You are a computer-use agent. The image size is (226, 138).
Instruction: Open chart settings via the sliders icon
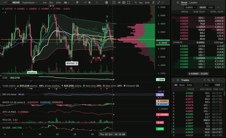tap(153, 2)
